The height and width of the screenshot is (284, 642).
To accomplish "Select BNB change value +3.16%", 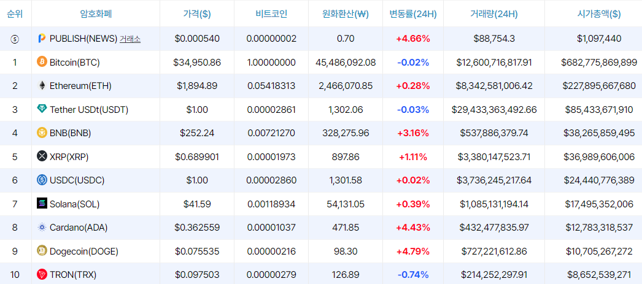I will (413, 133).
